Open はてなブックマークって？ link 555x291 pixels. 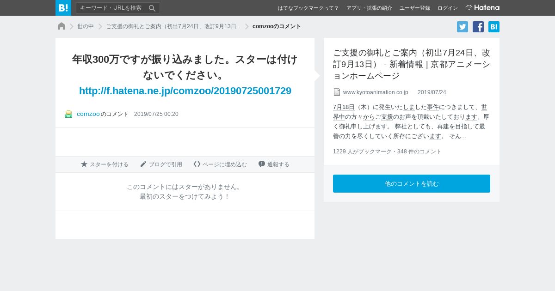pyautogui.click(x=308, y=8)
